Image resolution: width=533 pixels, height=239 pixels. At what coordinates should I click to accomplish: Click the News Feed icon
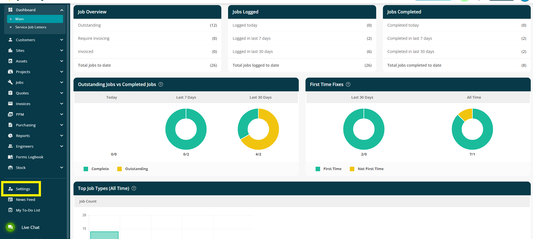click(10, 199)
